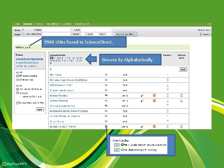This screenshot has height=168, width=224.
Task: Click into the Page input field
Action: [x=109, y=34]
